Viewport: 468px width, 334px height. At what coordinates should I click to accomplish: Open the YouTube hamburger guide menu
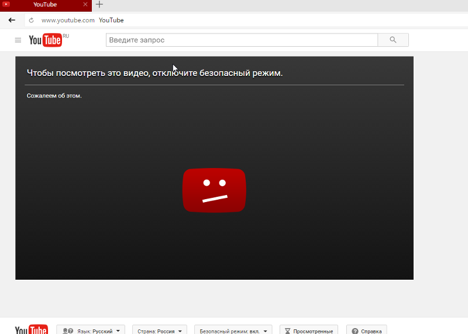tap(18, 40)
